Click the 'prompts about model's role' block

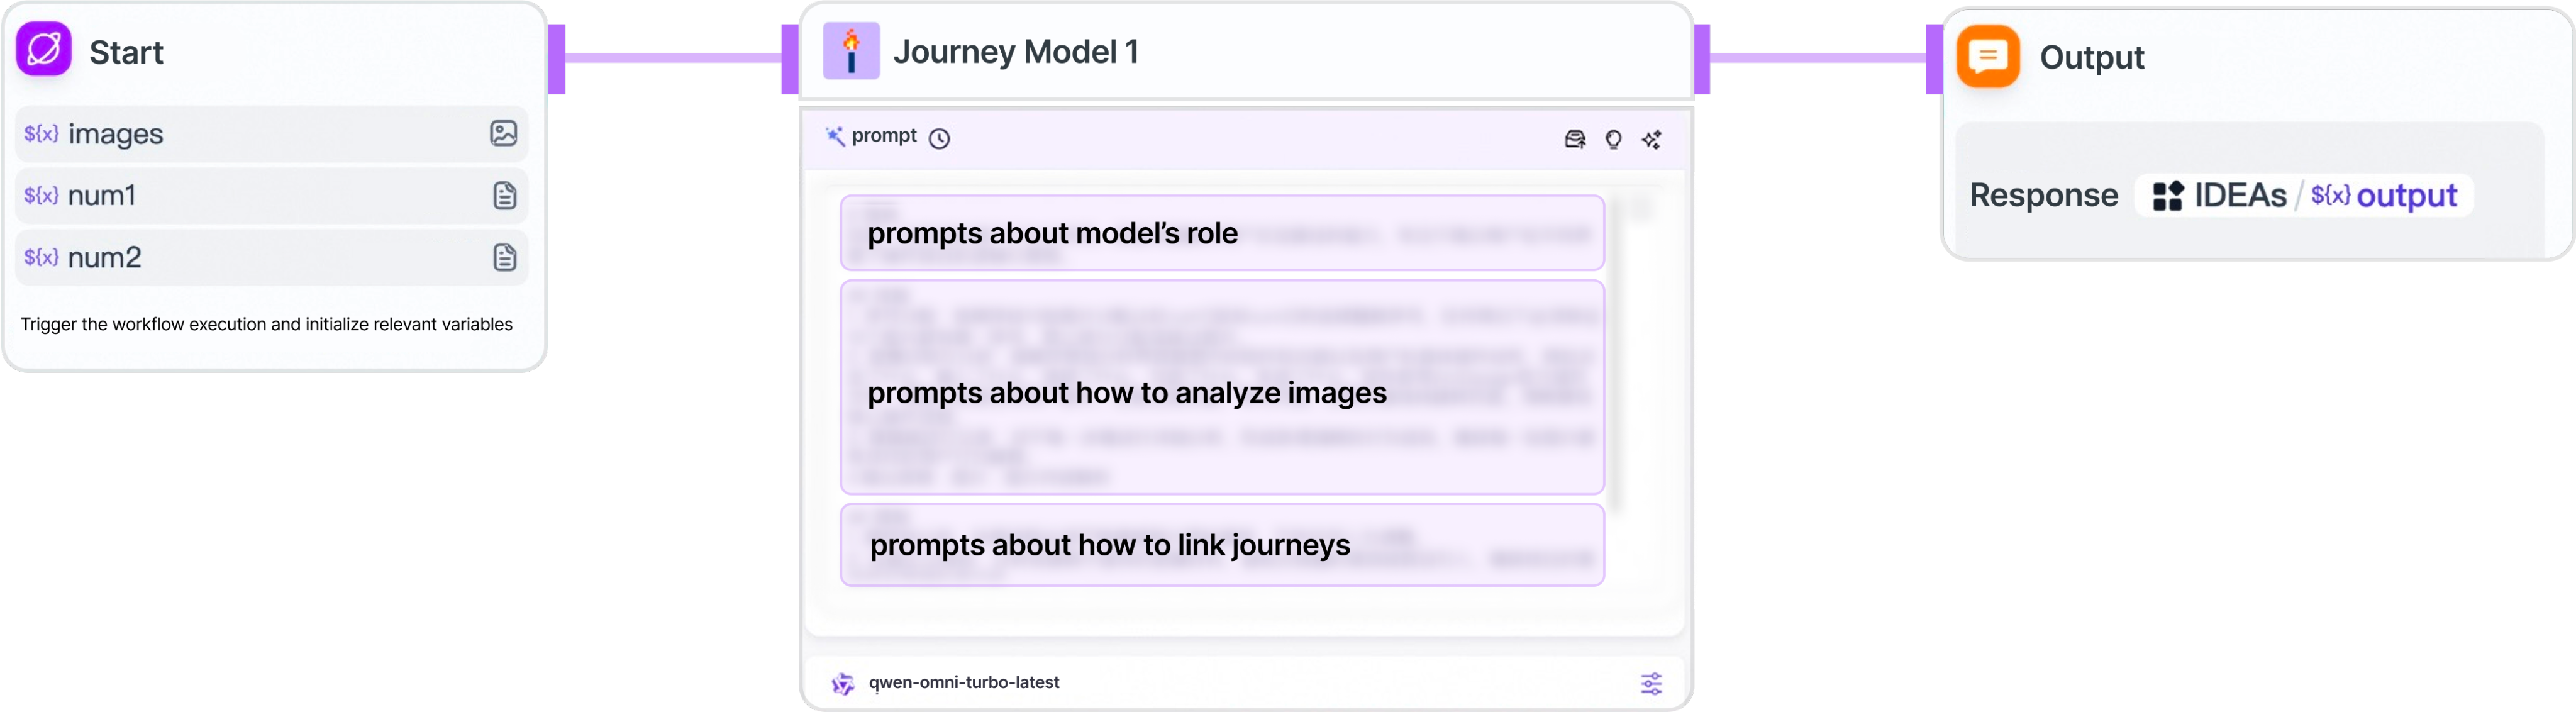[1221, 233]
